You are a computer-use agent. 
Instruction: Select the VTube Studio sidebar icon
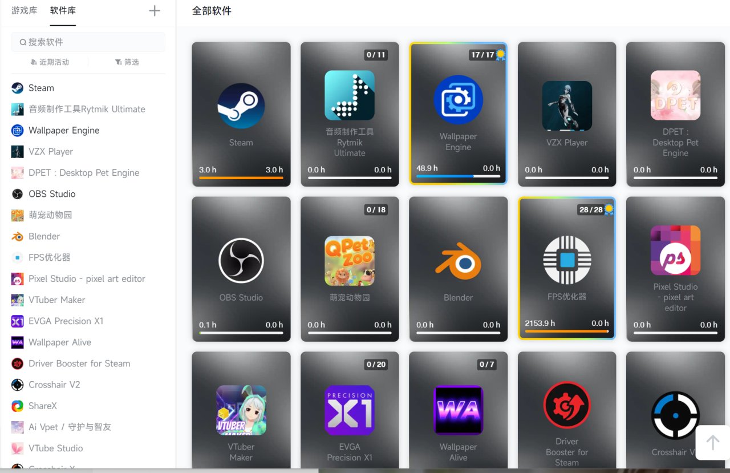coord(18,448)
